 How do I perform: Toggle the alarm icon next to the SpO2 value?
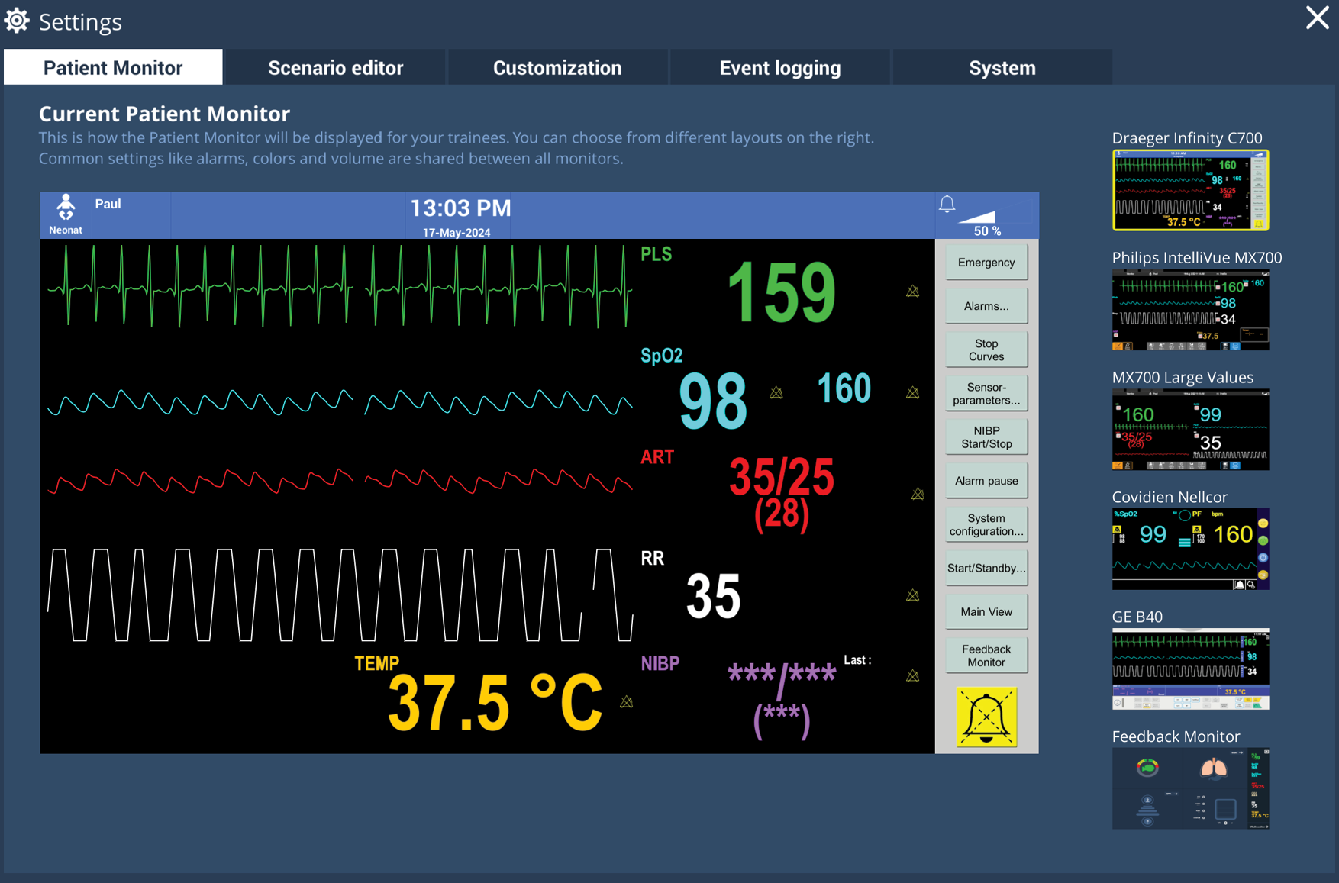[776, 392]
